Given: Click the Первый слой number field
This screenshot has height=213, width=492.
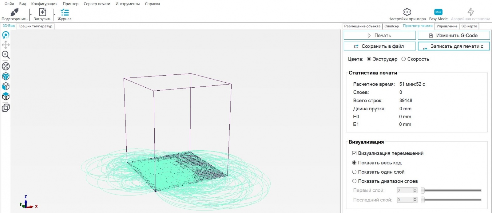Looking at the screenshot, I should click(x=405, y=191).
